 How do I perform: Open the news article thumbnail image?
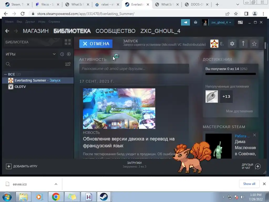click(x=119, y=109)
